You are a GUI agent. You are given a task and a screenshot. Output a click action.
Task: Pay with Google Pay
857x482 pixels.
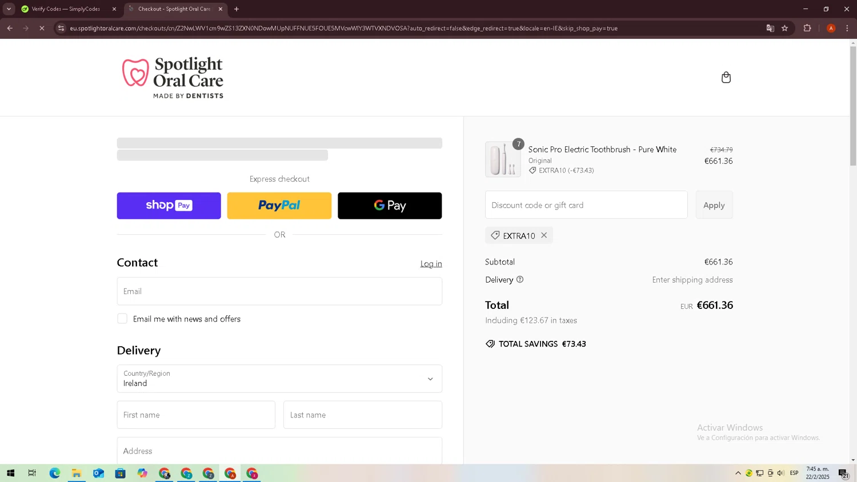tap(390, 206)
